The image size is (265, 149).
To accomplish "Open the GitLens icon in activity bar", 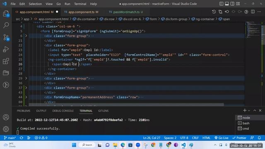I will click(x=6, y=85).
